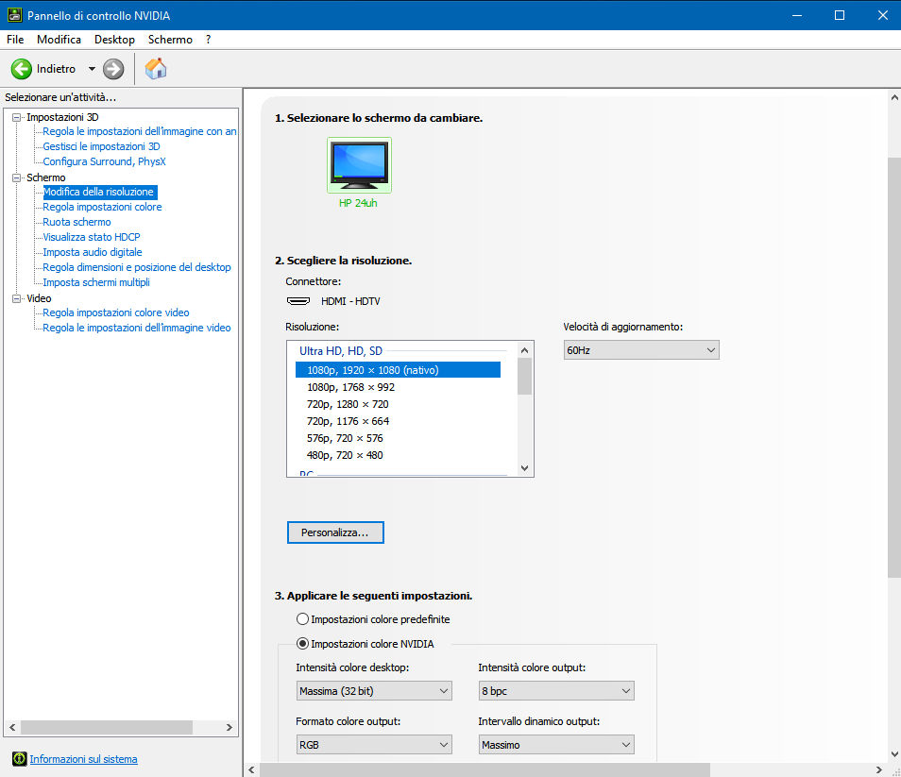Open the Desktop menu
901x777 pixels.
114,40
